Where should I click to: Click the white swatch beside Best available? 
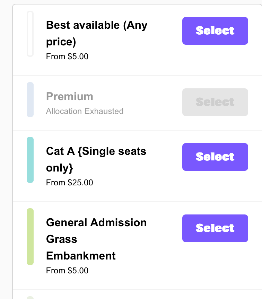pyautogui.click(x=30, y=34)
